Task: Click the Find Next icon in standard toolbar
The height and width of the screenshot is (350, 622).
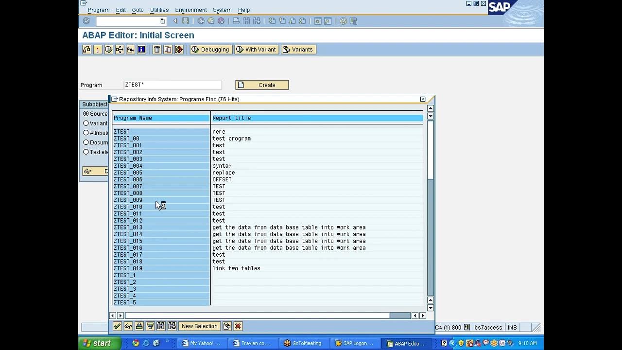Action: click(257, 21)
